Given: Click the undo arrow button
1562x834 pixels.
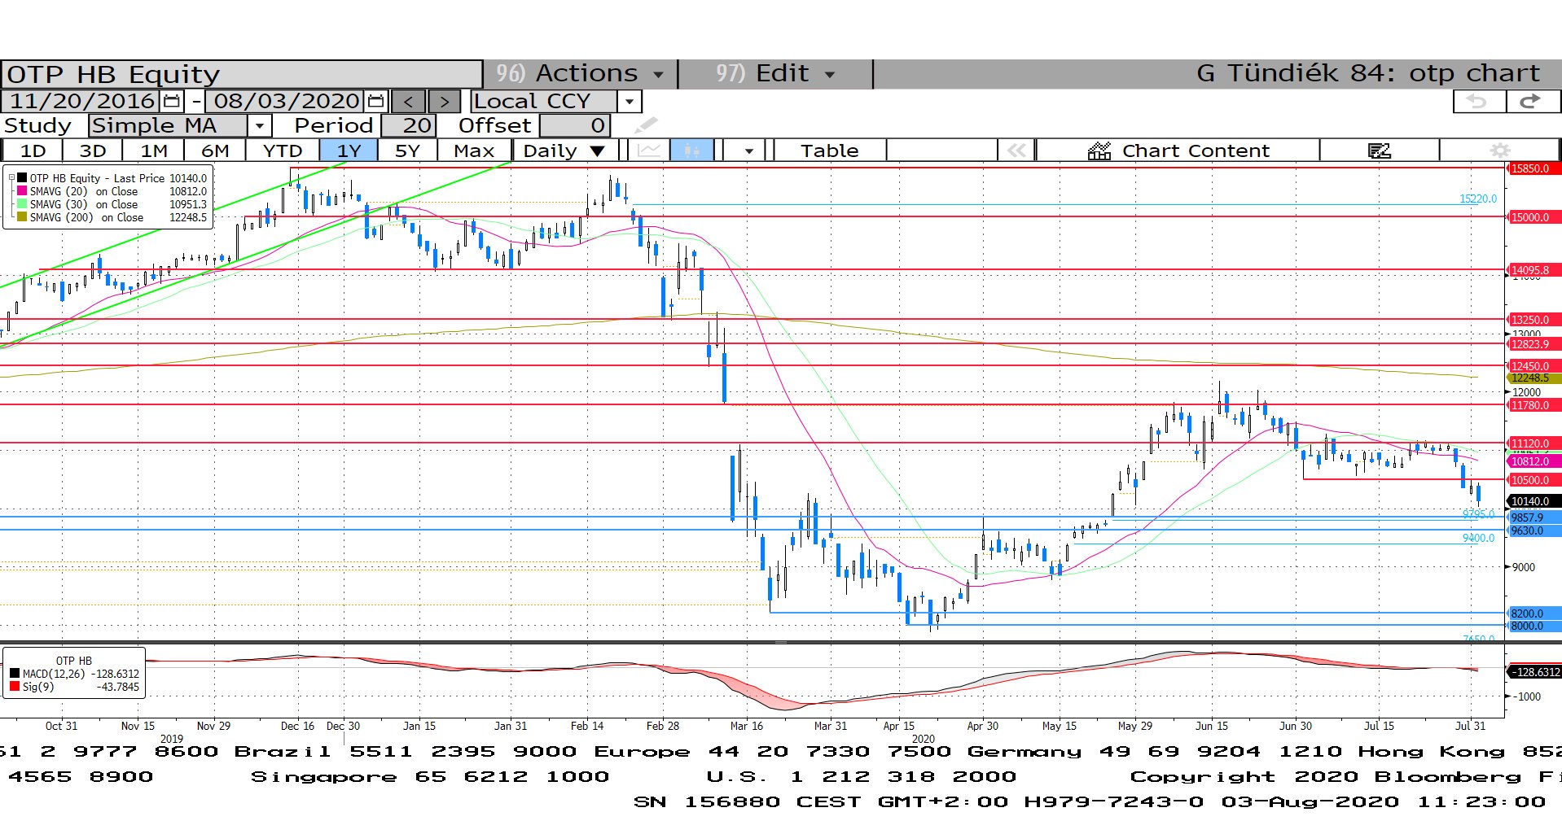Looking at the screenshot, I should (x=1479, y=102).
